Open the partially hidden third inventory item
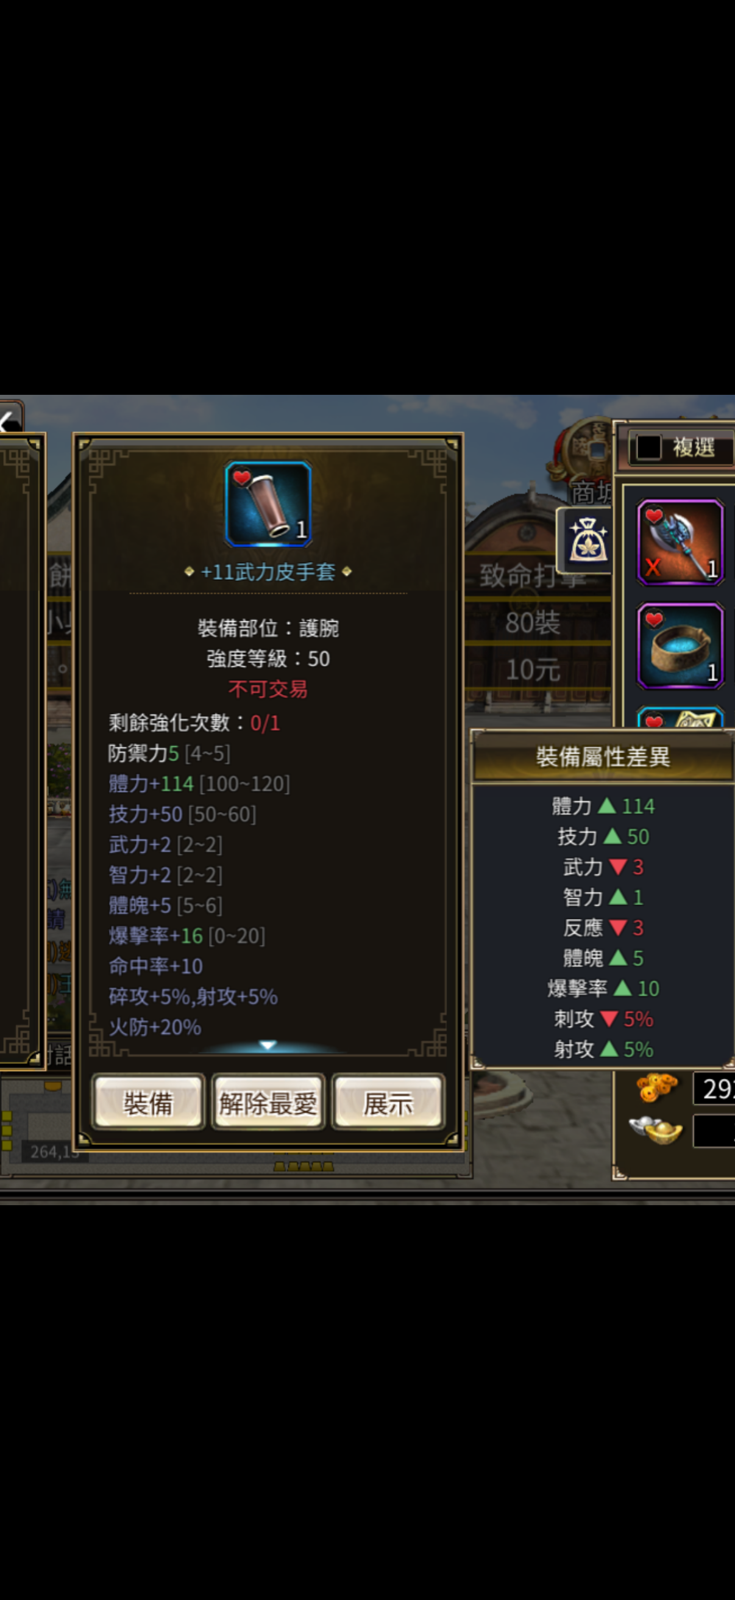This screenshot has height=1600, width=735. click(680, 718)
